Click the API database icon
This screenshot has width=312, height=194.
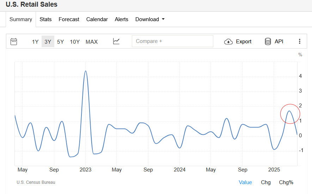[x=268, y=42]
